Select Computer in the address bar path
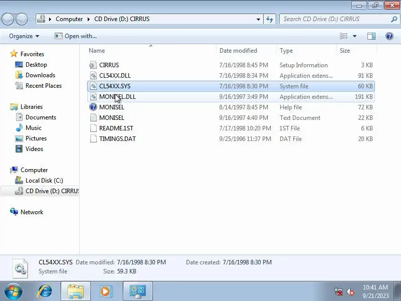Screen dimensions: 401x301 pos(69,19)
